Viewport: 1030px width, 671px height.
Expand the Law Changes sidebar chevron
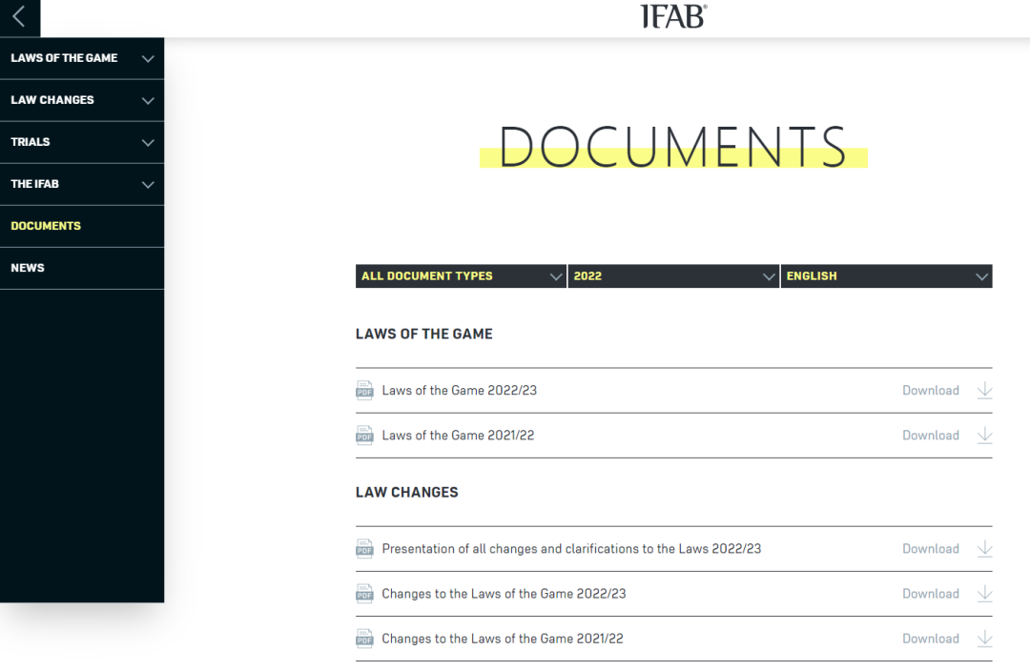pyautogui.click(x=148, y=101)
